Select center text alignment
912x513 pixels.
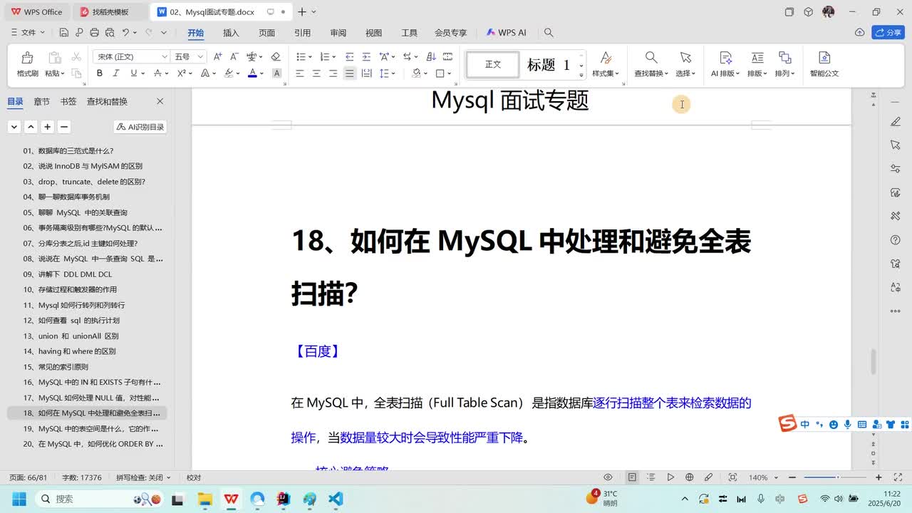pyautogui.click(x=316, y=73)
